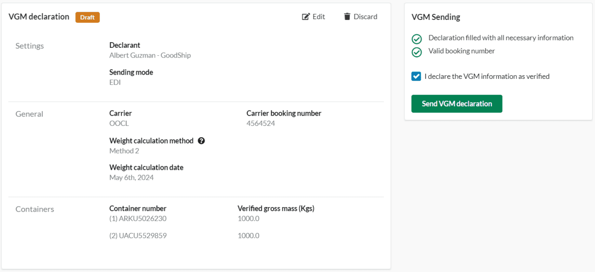Click the carrier booking number 4564524

pos(259,123)
